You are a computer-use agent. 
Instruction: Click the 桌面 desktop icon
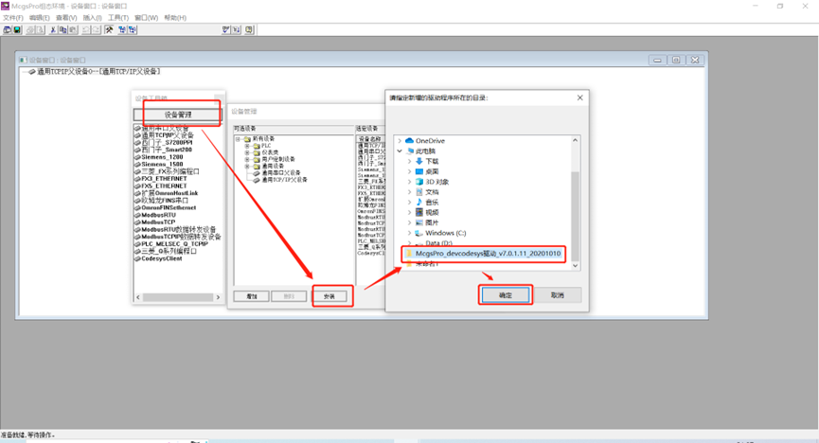coord(418,171)
